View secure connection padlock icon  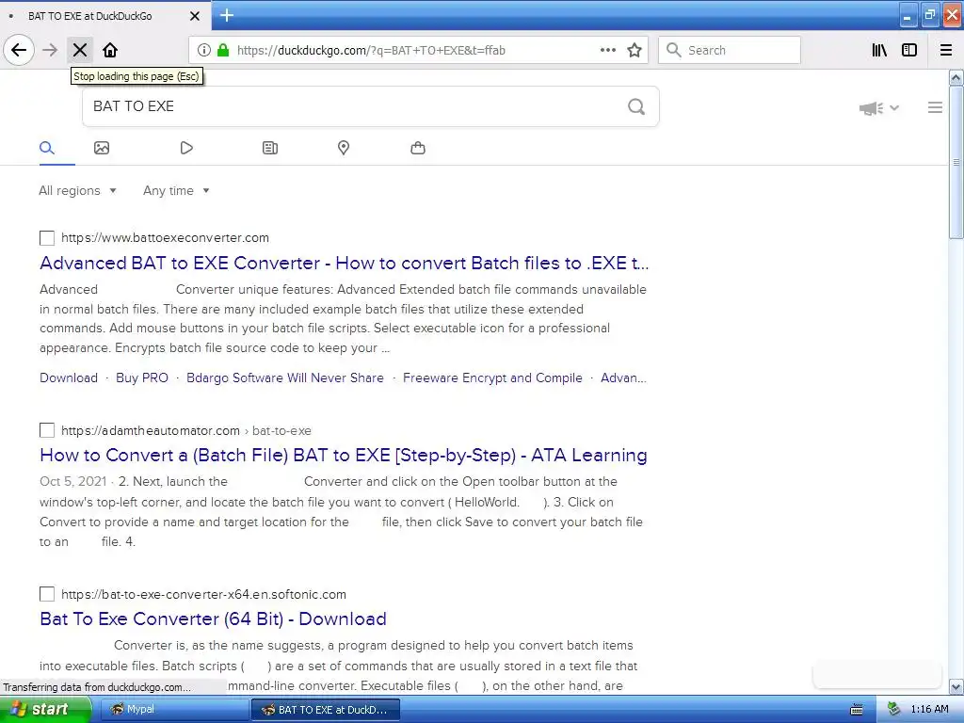tap(223, 51)
